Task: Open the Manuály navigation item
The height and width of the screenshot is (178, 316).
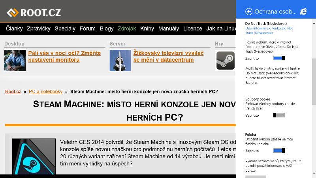Action: [168, 28]
